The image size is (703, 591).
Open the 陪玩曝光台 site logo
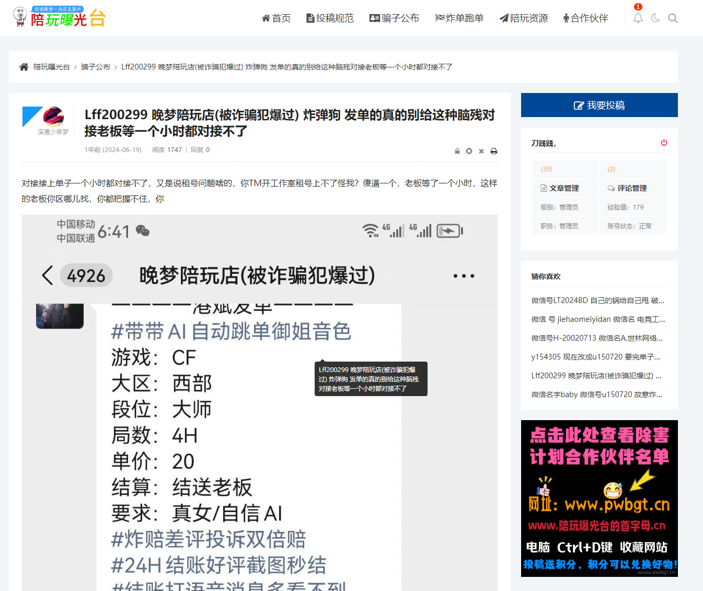[57, 17]
